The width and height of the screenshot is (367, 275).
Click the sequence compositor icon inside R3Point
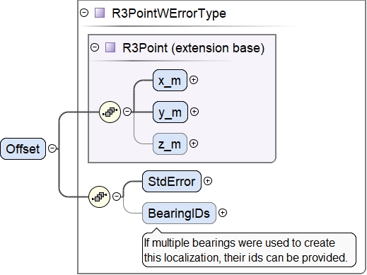coord(110,112)
